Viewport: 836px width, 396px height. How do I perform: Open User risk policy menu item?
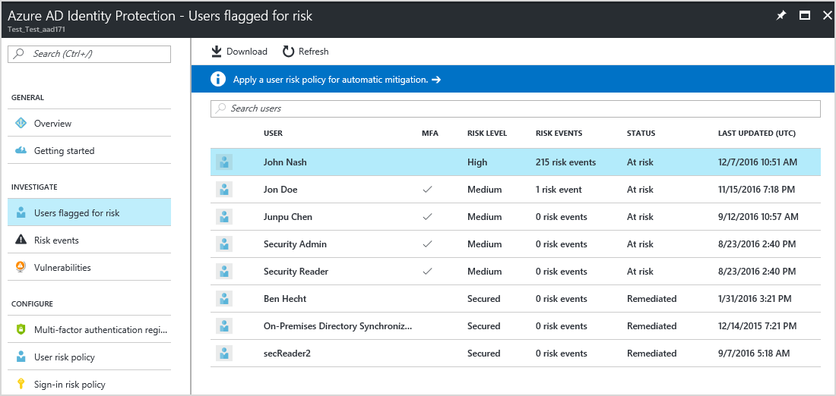point(65,357)
